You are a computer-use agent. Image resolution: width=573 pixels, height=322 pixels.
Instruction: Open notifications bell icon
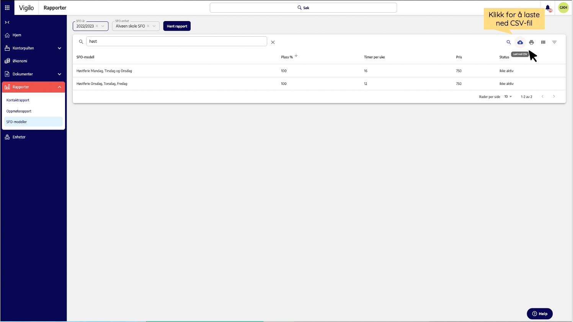coord(548,8)
